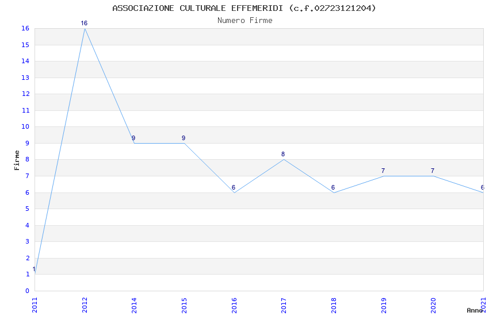Click the data label 6 above 2016
The width and height of the screenshot is (489, 316).
pos(234,187)
